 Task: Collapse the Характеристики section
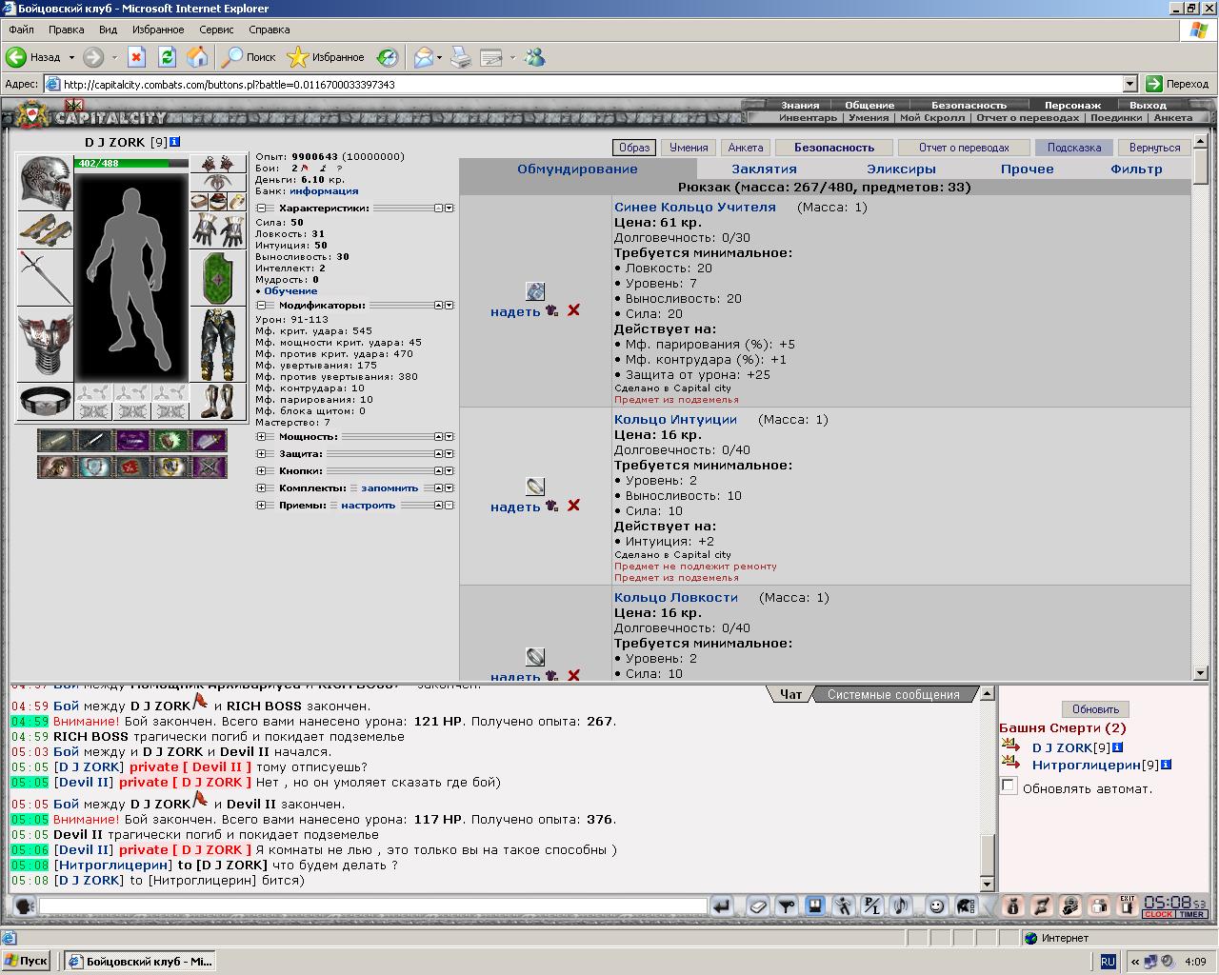261,208
